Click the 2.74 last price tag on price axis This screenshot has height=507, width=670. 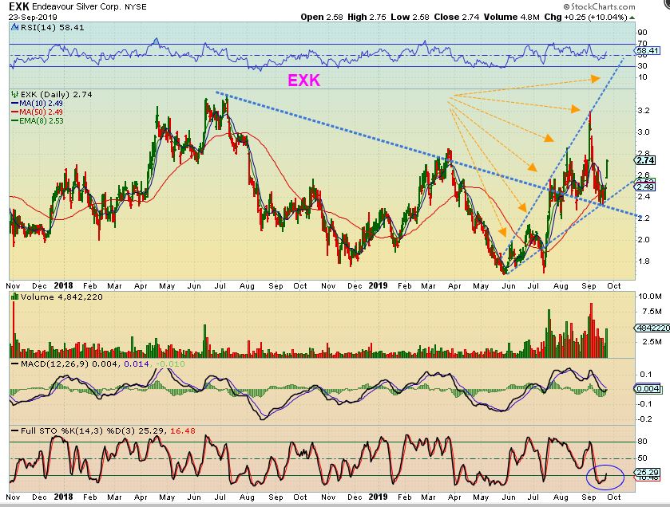point(645,160)
